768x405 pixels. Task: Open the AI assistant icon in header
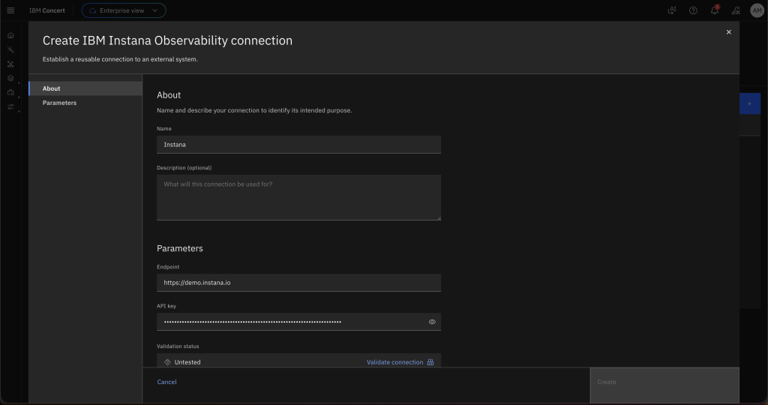click(x=671, y=10)
